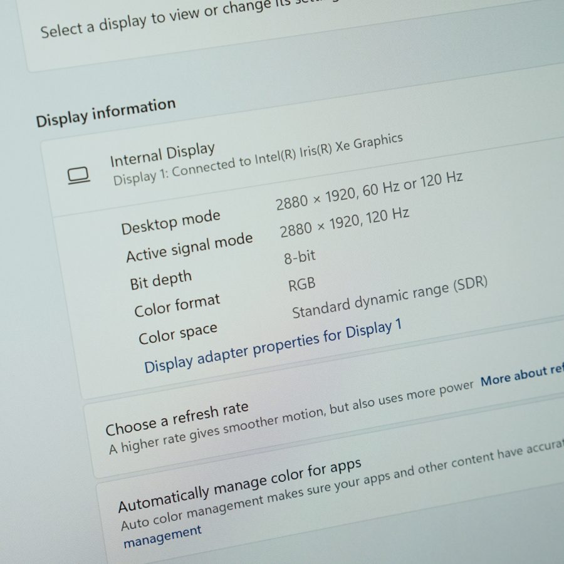Image resolution: width=564 pixels, height=564 pixels.
Task: Click the Display information section heading
Action: (x=106, y=113)
